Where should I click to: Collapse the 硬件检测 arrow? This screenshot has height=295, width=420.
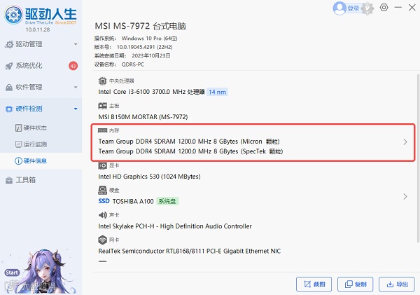coord(76,109)
